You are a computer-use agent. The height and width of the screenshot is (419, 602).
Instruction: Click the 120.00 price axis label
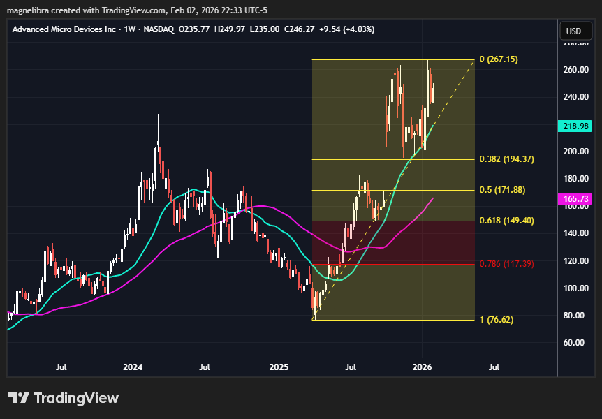[576, 260]
